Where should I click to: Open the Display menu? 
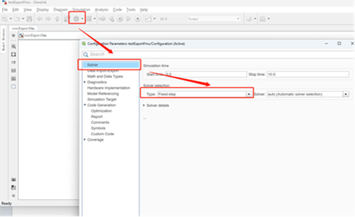(x=43, y=10)
